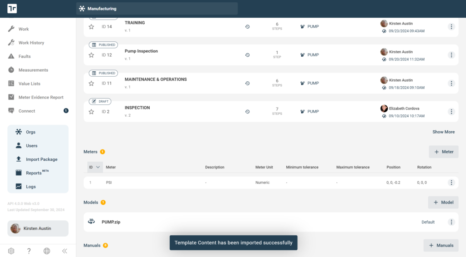Open PUMP.zip row options menu

[x=451, y=222]
